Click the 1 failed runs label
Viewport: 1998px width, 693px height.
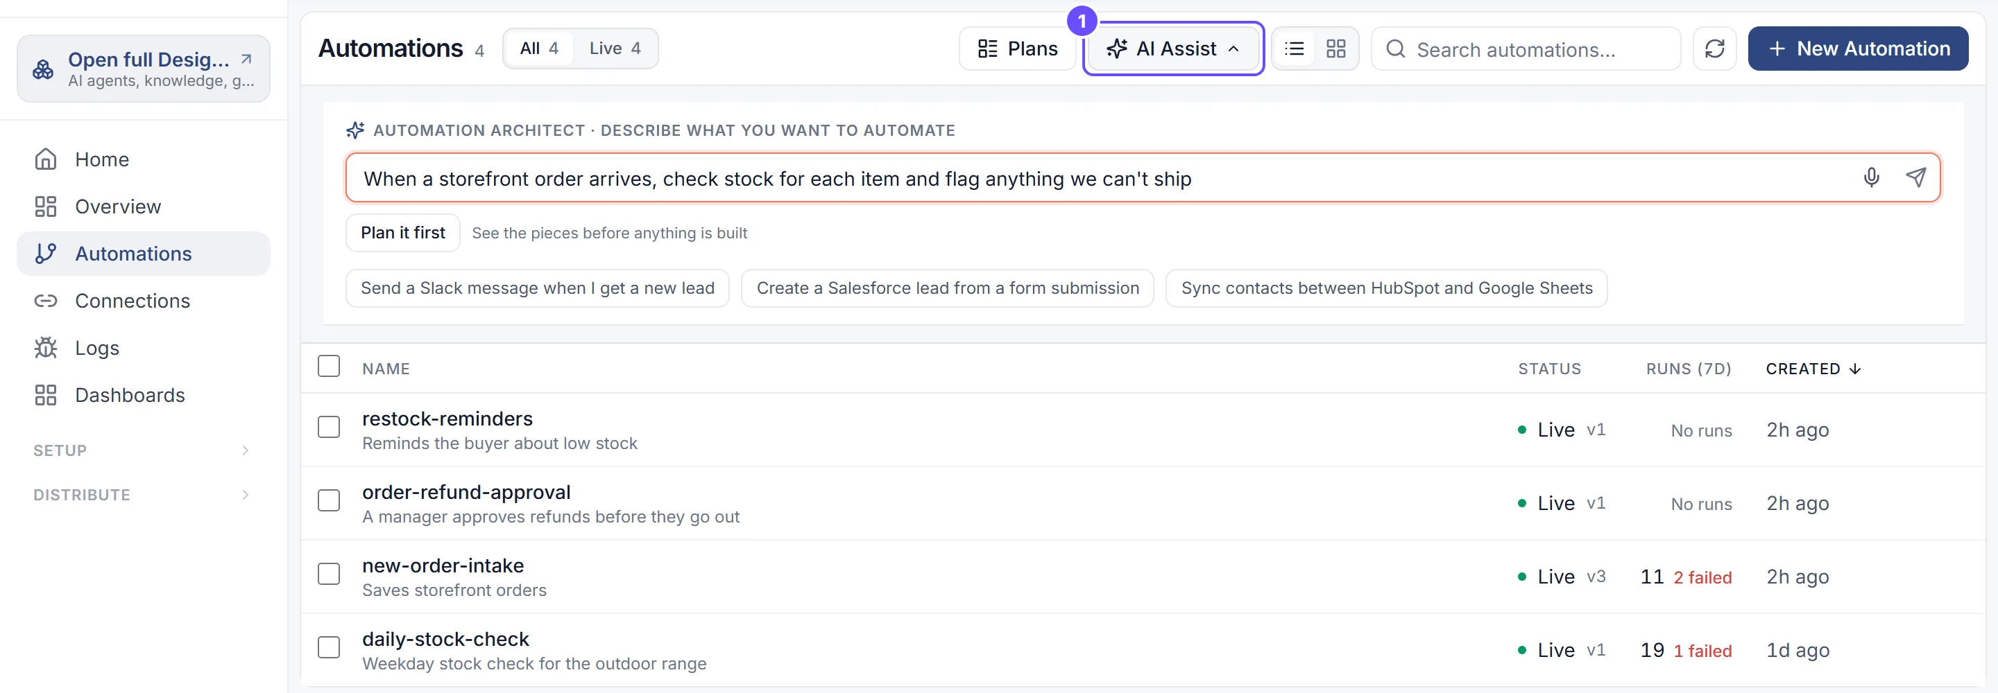[1702, 651]
